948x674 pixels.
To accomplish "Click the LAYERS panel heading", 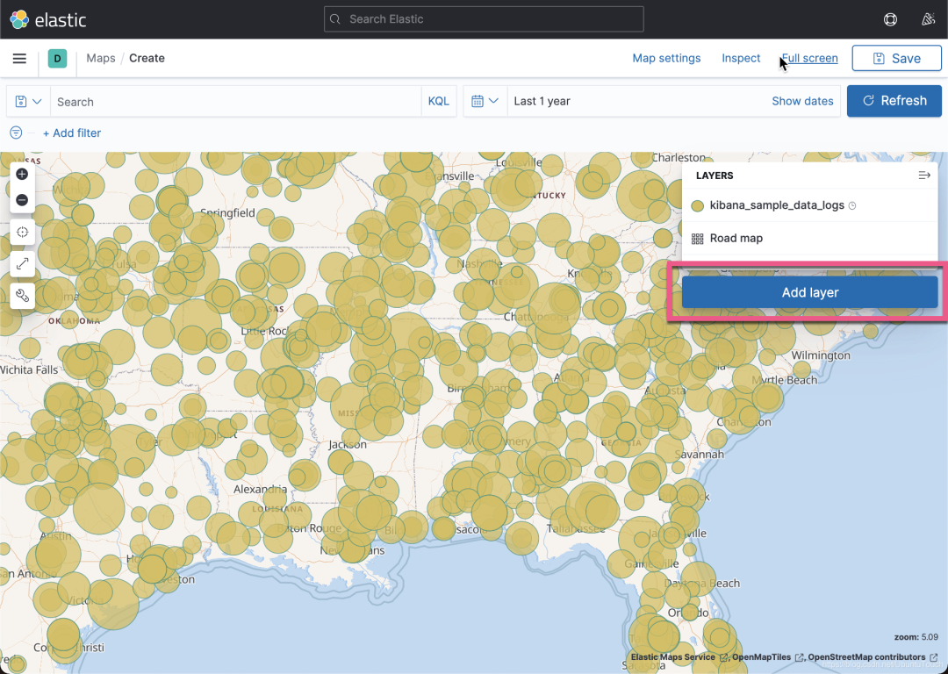I will [715, 176].
